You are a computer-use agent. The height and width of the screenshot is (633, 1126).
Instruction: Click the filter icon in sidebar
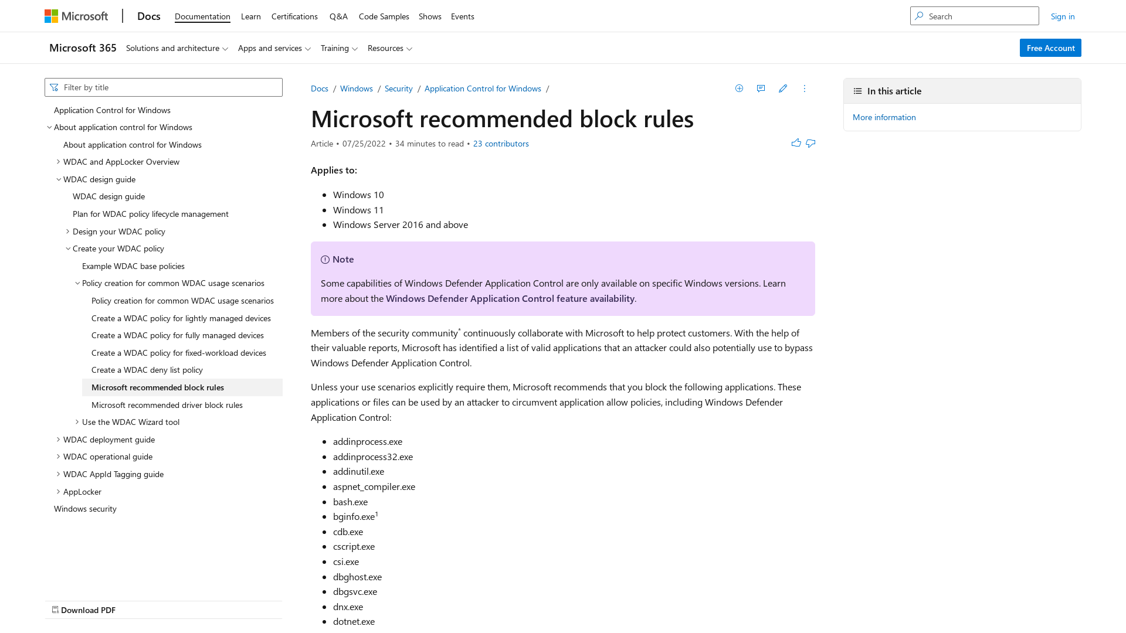pyautogui.click(x=54, y=87)
